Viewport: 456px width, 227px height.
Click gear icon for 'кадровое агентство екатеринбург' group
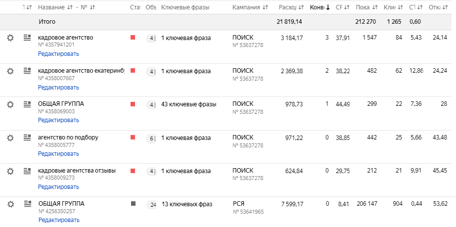(10, 71)
